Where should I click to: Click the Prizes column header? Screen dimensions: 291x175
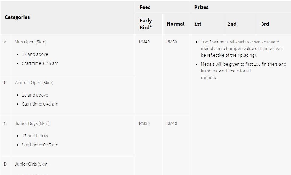[x=201, y=7]
